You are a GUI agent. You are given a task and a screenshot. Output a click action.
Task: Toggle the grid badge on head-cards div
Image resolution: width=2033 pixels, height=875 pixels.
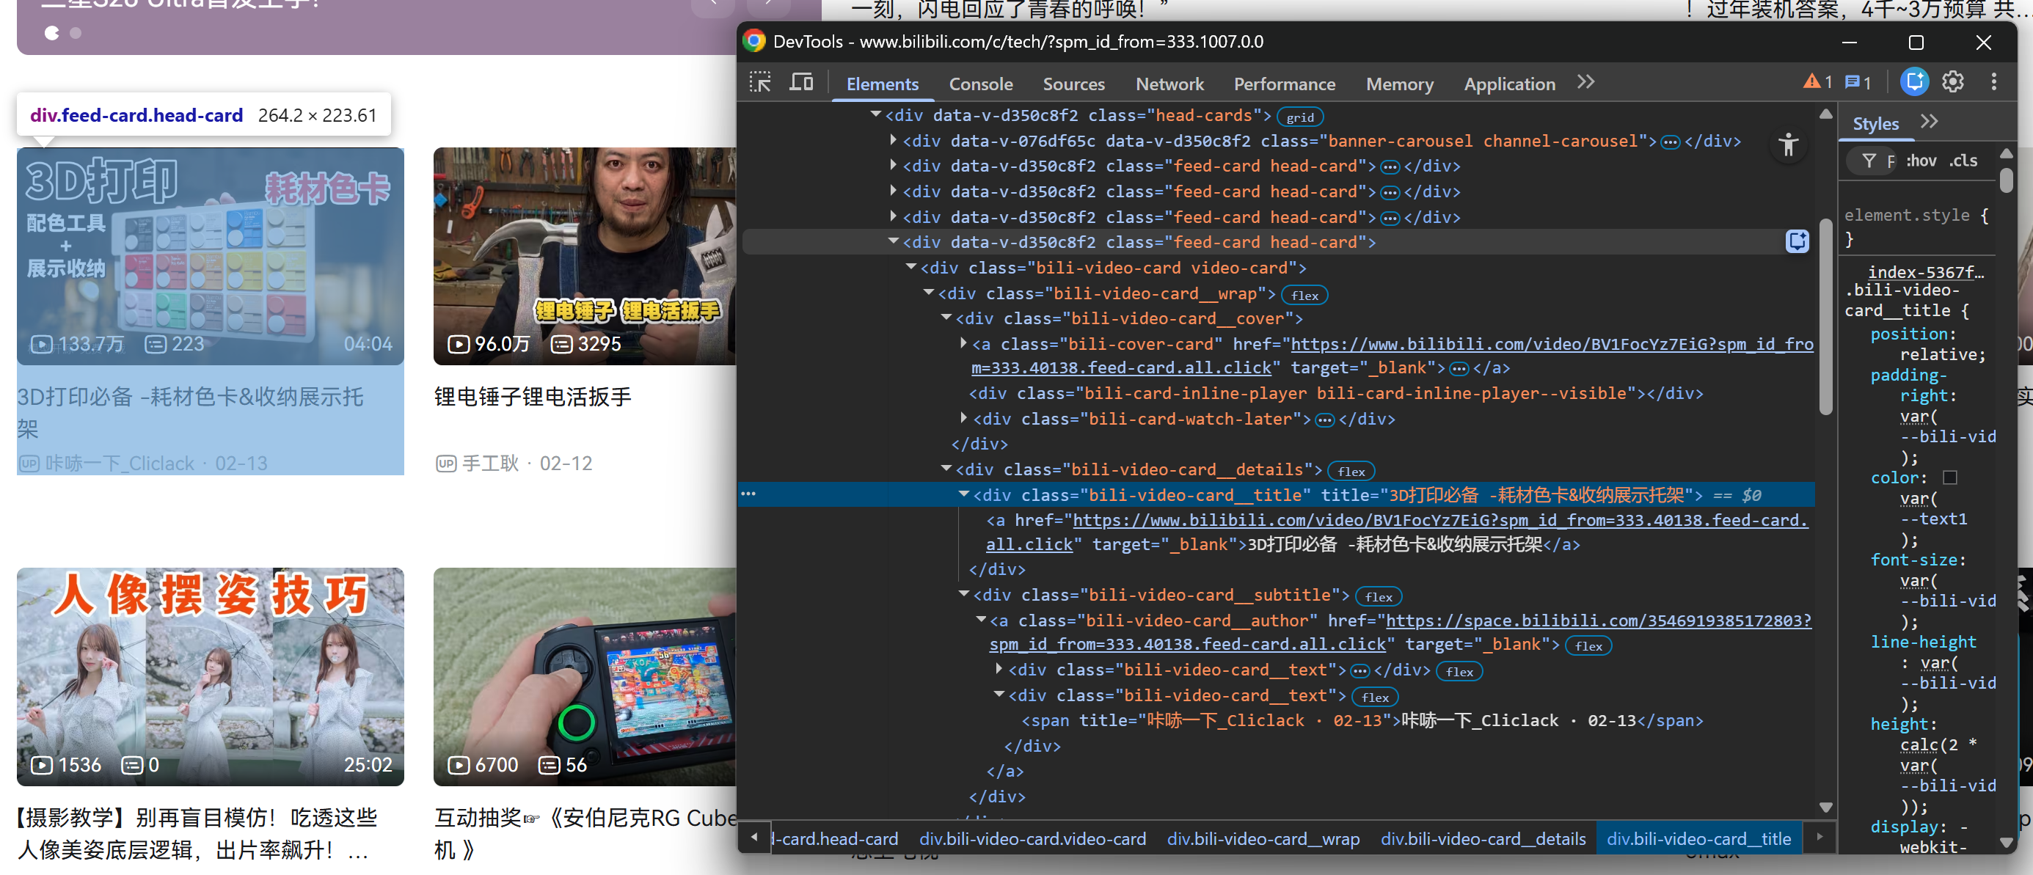pyautogui.click(x=1299, y=117)
